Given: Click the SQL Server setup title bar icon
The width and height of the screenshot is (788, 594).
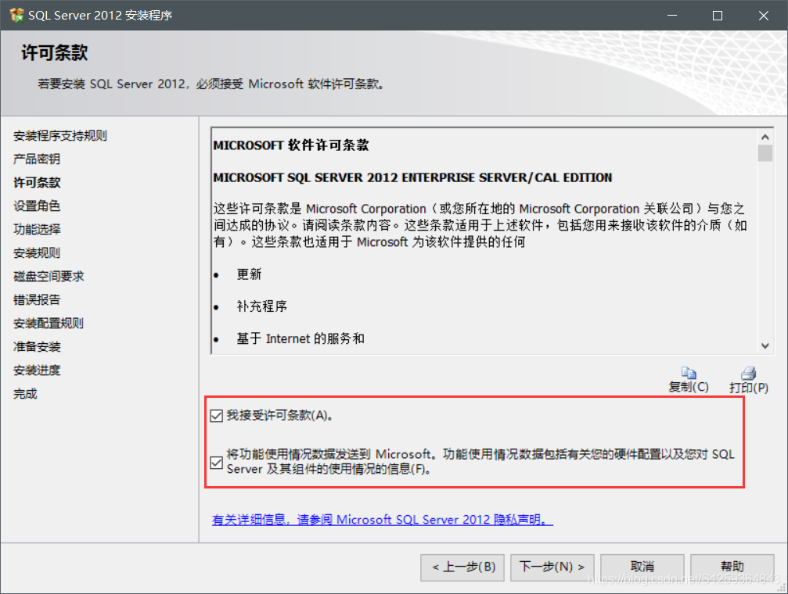Looking at the screenshot, I should pyautogui.click(x=16, y=15).
